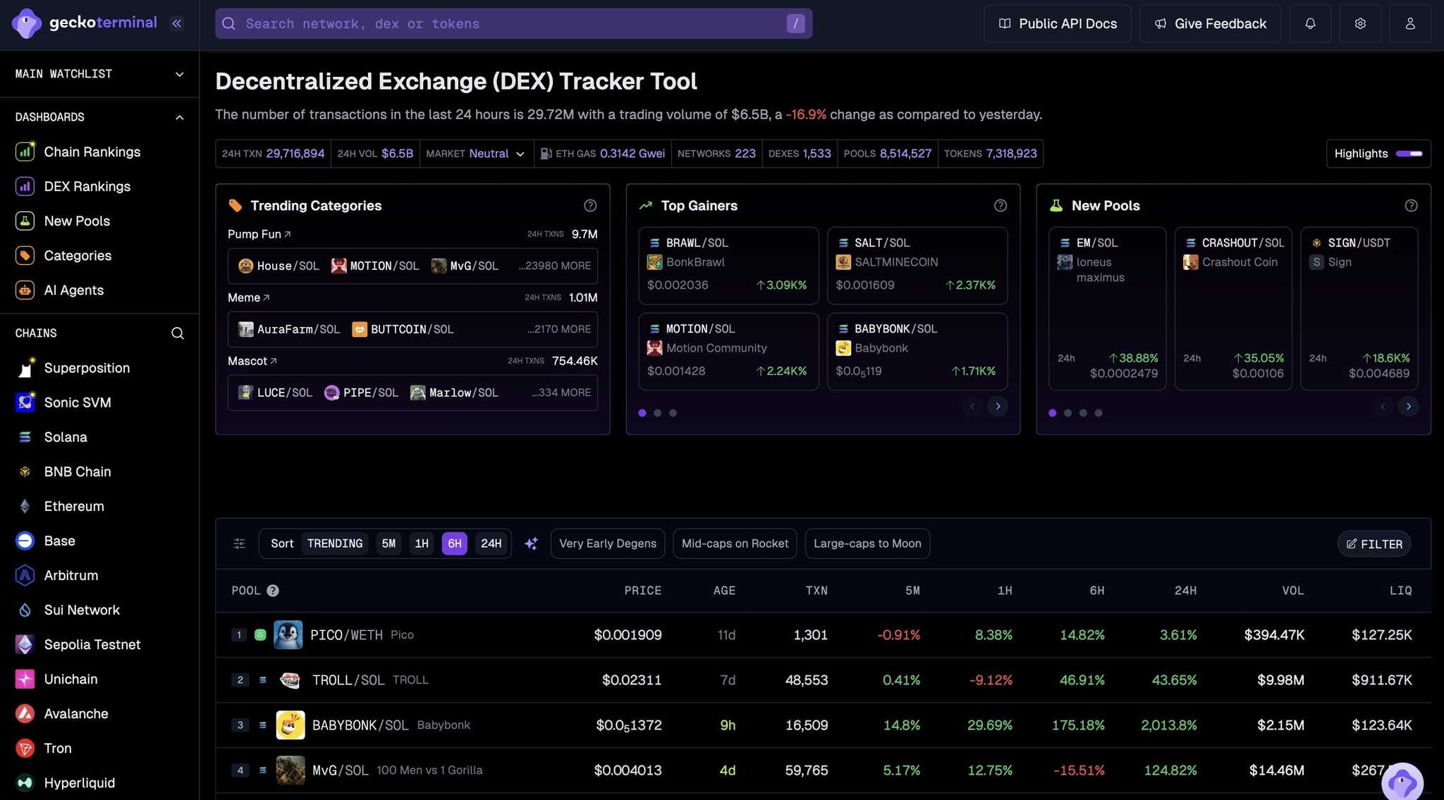Open Top Gainers help question icon
This screenshot has width=1444, height=800.
tap(1001, 205)
